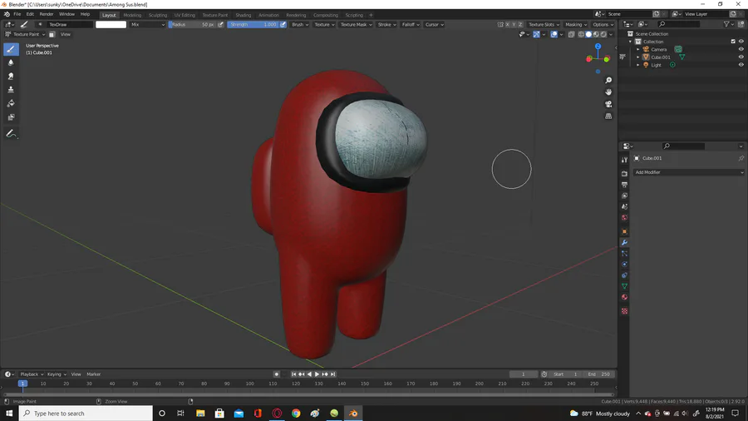Switch to the UV Editing workspace tab
The width and height of the screenshot is (748, 421).
tap(185, 15)
